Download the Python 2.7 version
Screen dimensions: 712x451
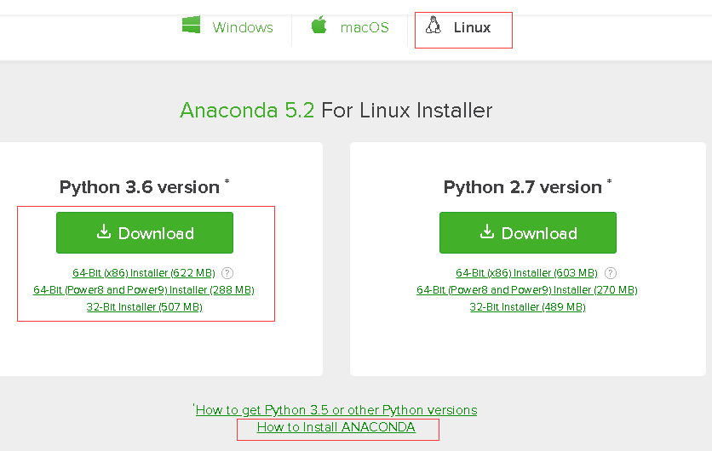tap(528, 233)
